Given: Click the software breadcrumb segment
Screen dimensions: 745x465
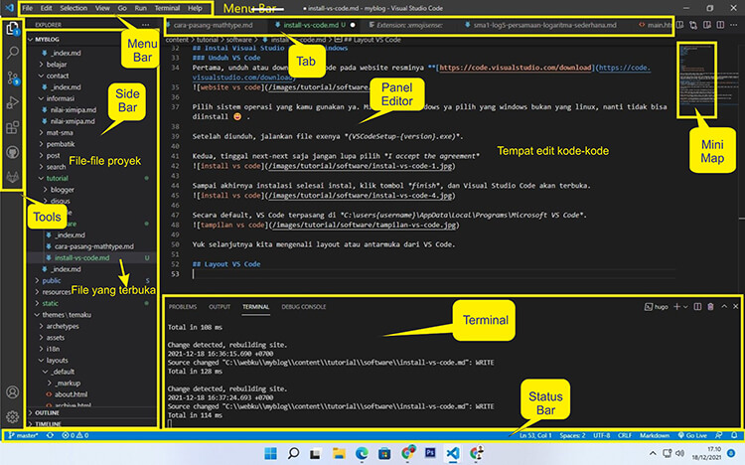Looking at the screenshot, I should coord(239,40).
